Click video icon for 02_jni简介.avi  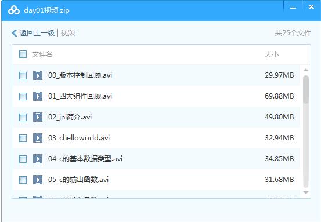pos(38,117)
